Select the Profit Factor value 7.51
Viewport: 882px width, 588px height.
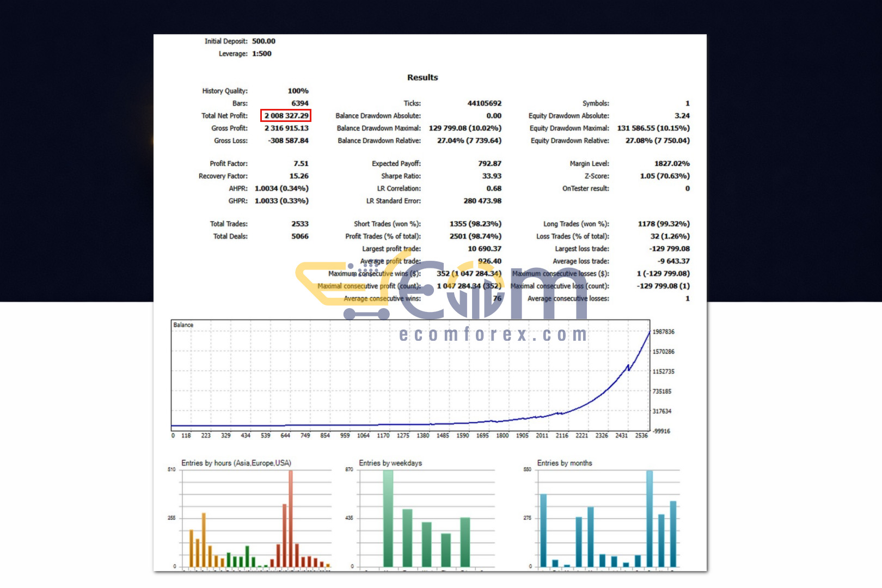[301, 164]
